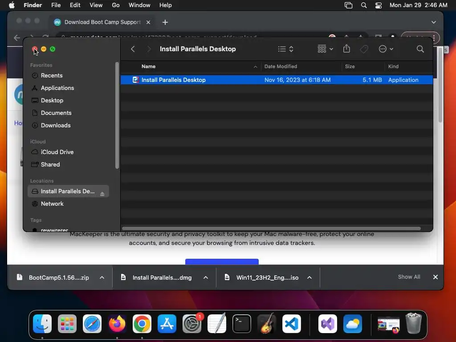456x342 pixels.
Task: Open Spotlight search in menu bar
Action: pos(363,5)
